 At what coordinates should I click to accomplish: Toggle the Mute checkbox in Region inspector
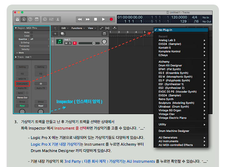click(x=32, y=32)
